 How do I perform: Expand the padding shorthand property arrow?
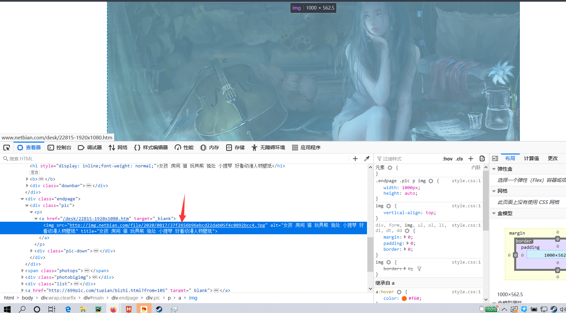coord(408,243)
